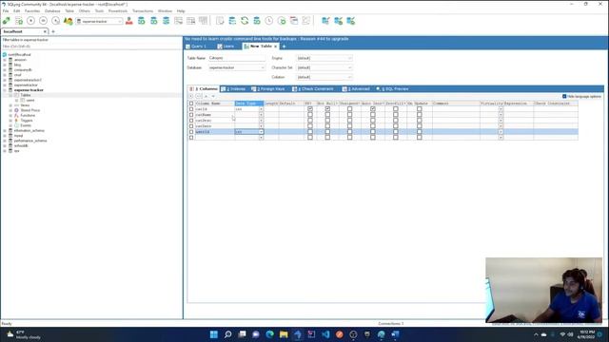This screenshot has width=609, height=342.
Task: Switch to the 4 Check Constraint tab
Action: coord(313,88)
